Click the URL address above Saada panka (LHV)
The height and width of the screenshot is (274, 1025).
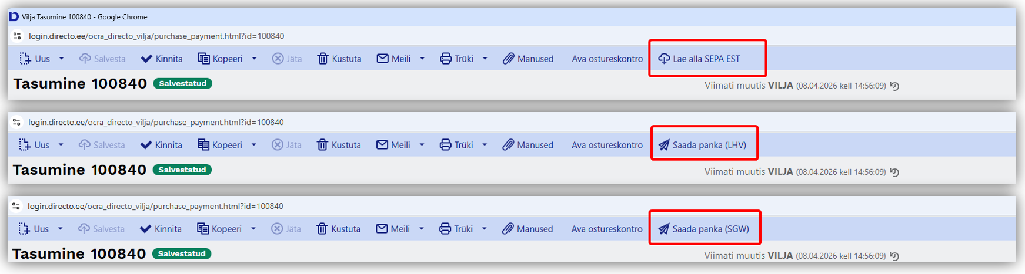[x=156, y=122]
